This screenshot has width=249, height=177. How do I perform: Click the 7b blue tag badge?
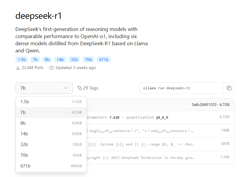35,59
